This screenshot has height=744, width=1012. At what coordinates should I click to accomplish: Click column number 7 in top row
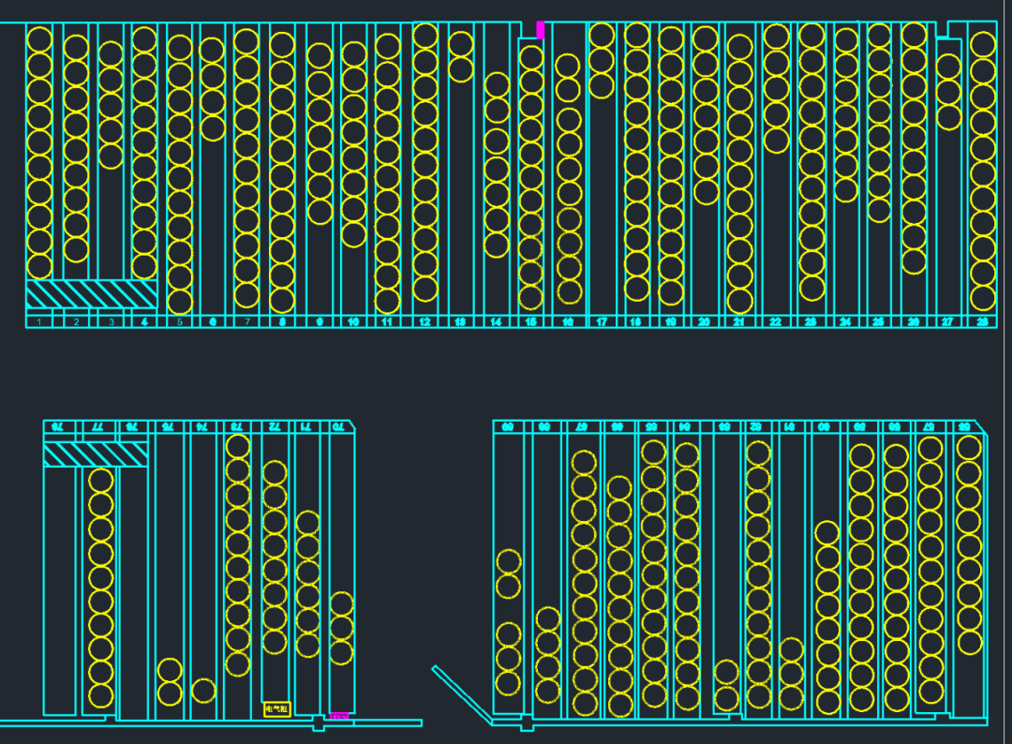pyautogui.click(x=247, y=321)
